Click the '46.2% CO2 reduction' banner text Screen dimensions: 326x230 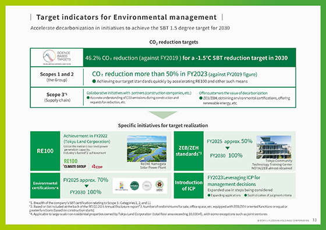(x=186, y=58)
